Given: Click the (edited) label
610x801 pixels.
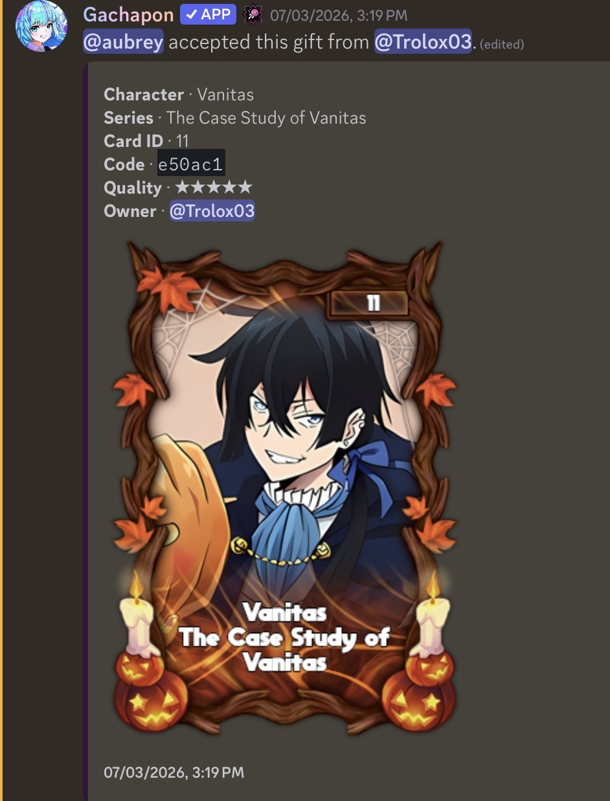Looking at the screenshot, I should click(502, 44).
